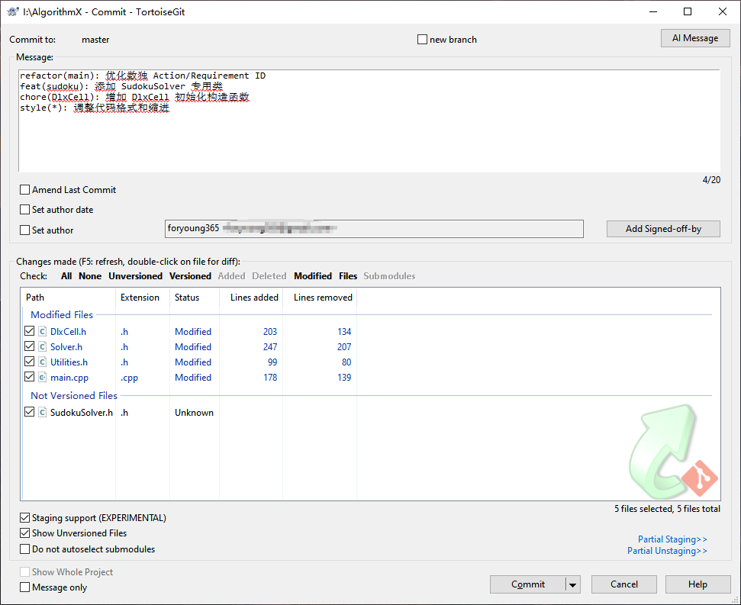This screenshot has height=605, width=741.
Task: Uncheck the Solver.h file
Action: pos(29,346)
